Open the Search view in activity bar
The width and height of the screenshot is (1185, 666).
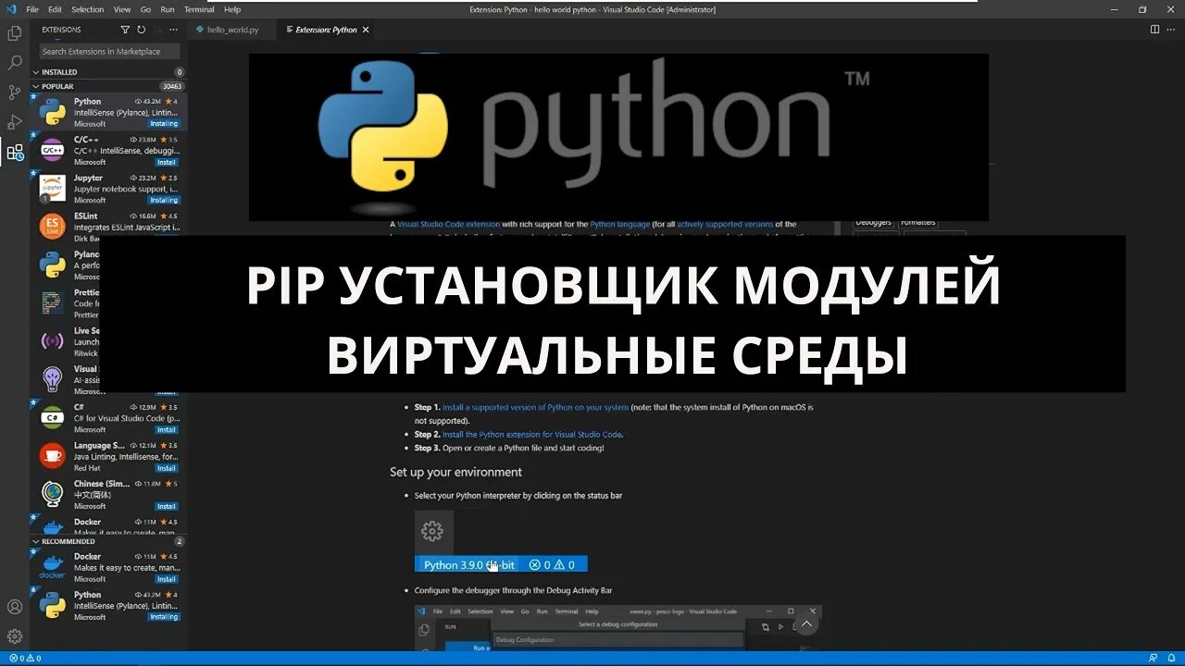coord(15,63)
